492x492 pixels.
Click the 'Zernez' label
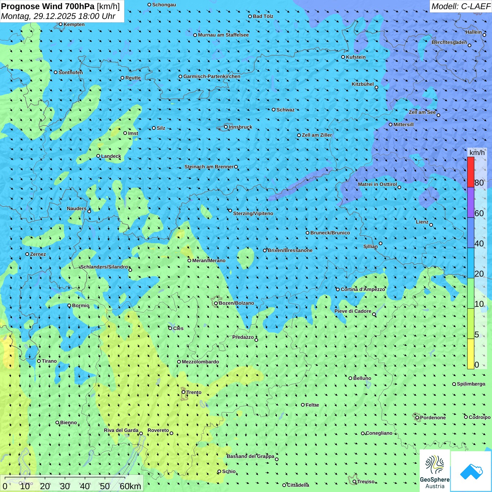click(38, 254)
